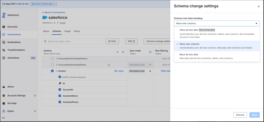This screenshot has width=264, height=122.
Task: Tick the ConsumptionScheduleShare checkbox
Action: pyautogui.click(x=52, y=65)
